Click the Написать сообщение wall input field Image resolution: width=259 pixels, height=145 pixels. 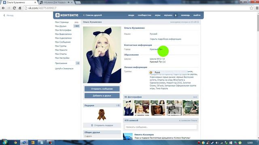[161, 127]
